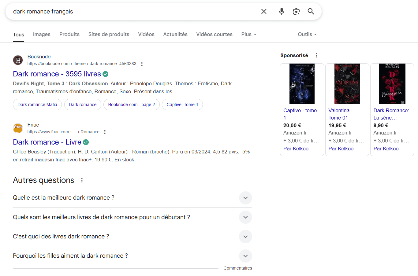The image size is (418, 276).
Task: Open the Outils dropdown
Action: [x=307, y=35]
